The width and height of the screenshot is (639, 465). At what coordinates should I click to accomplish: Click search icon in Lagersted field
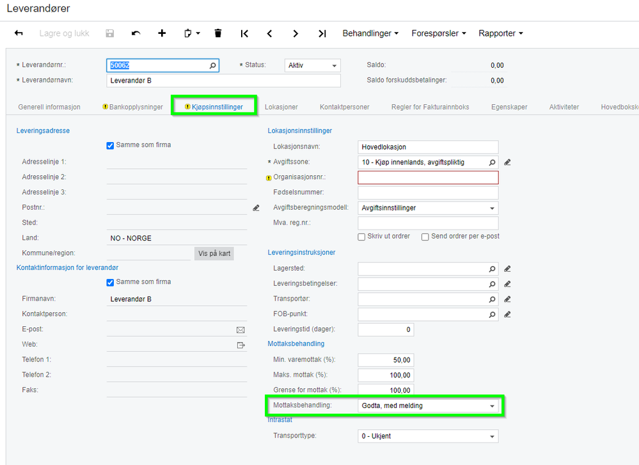(492, 269)
